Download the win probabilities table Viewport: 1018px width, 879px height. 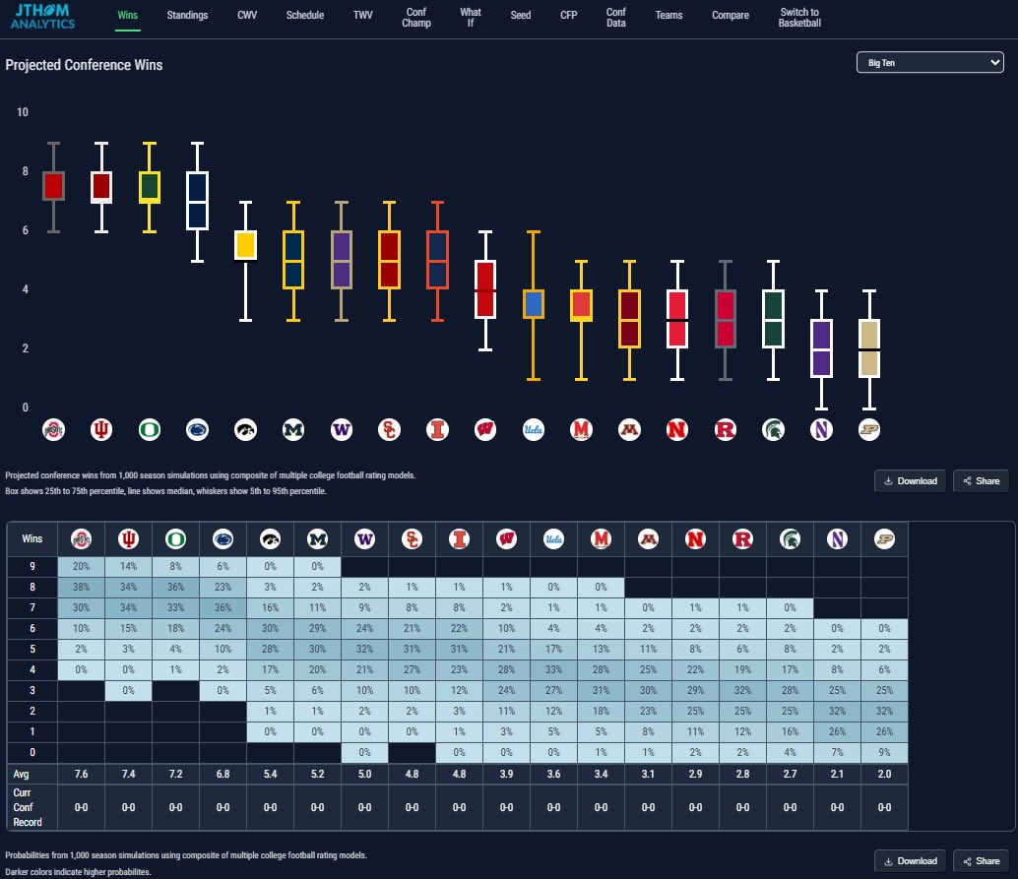pyautogui.click(x=911, y=861)
